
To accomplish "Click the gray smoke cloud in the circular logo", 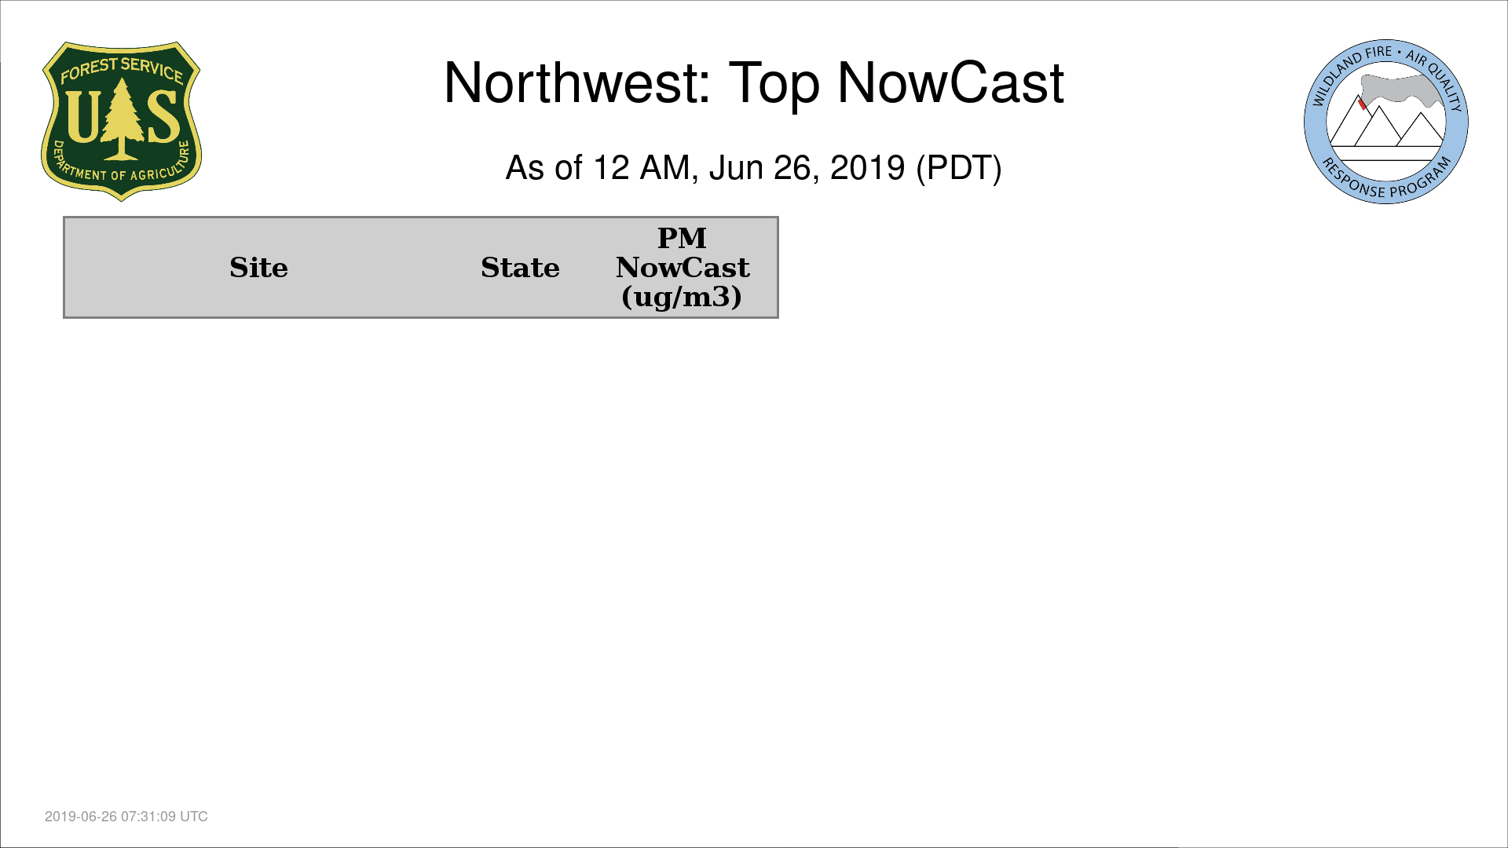I will tap(1400, 89).
